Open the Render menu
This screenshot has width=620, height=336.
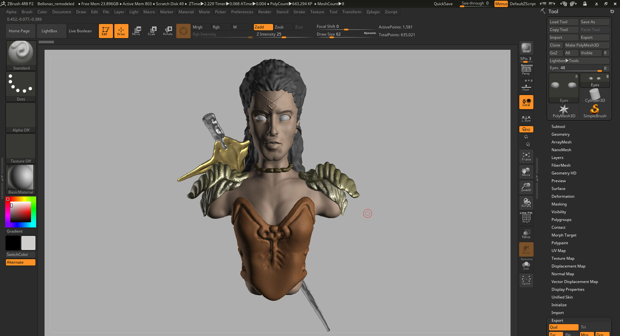pos(265,12)
